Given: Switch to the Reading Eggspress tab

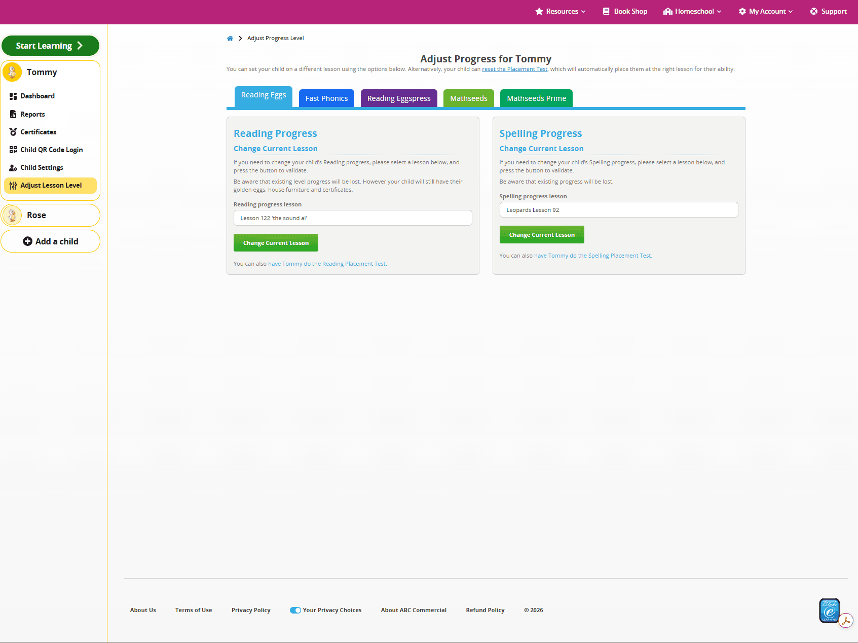Looking at the screenshot, I should pyautogui.click(x=399, y=98).
